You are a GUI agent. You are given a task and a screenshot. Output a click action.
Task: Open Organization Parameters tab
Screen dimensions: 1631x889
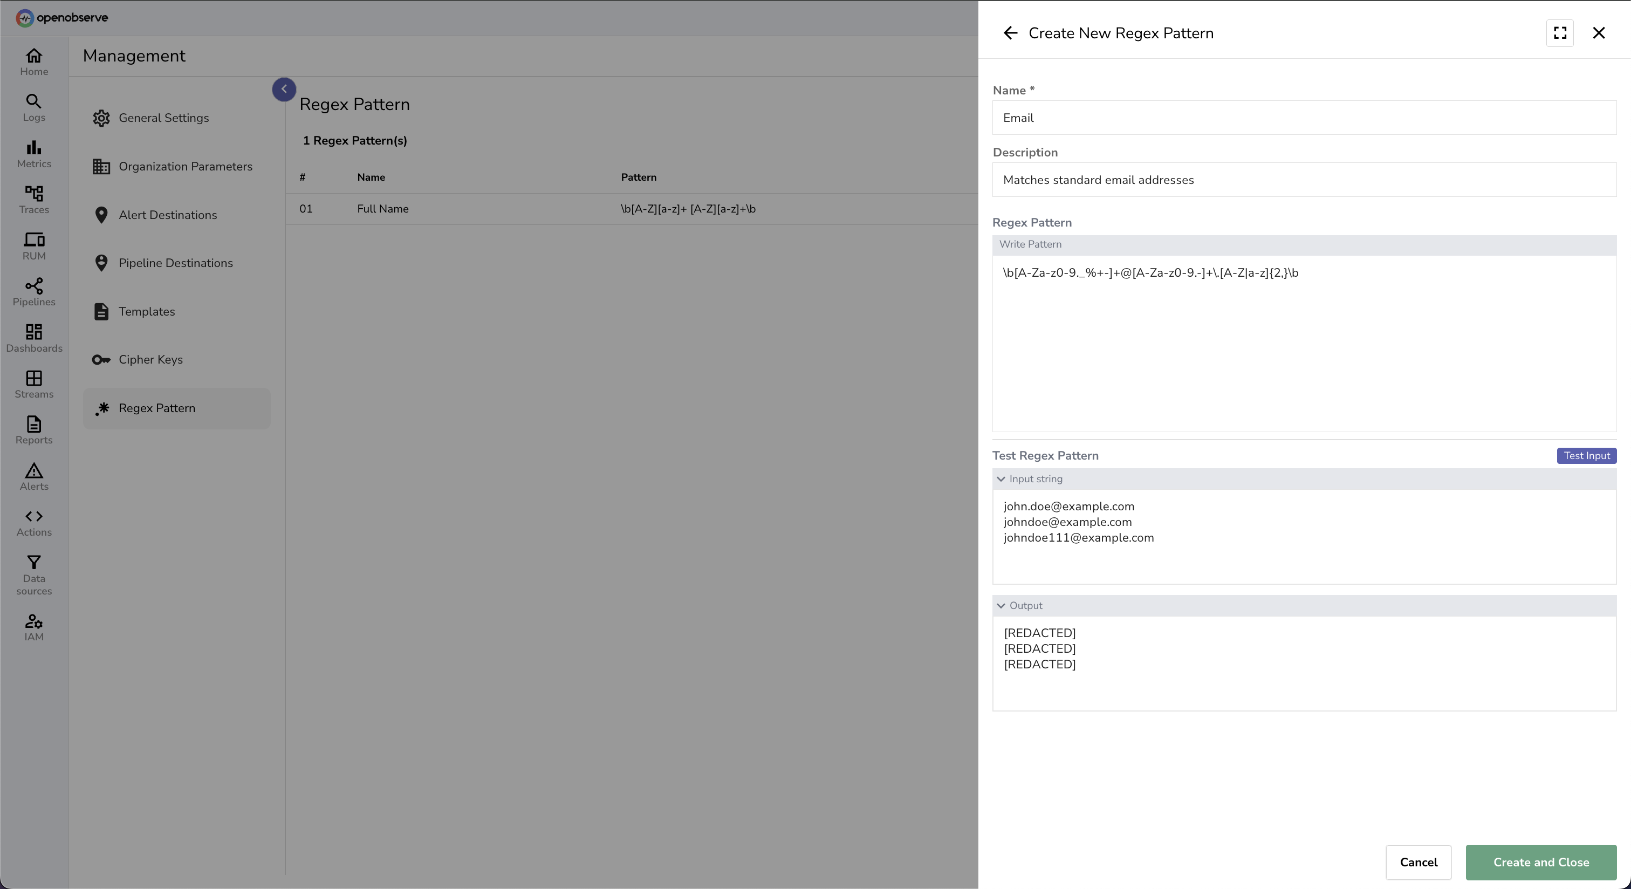click(177, 167)
